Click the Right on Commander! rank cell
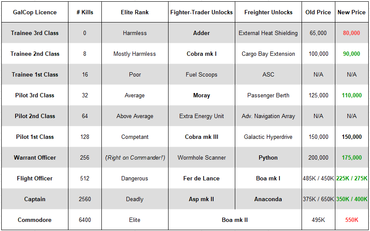The width and height of the screenshot is (370, 231). click(135, 157)
